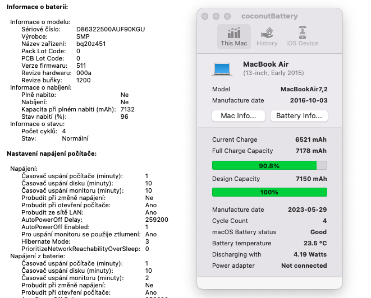371x298 pixels.
Task: Click Mac manufacture date 2016-10-03
Action: tap(309, 100)
